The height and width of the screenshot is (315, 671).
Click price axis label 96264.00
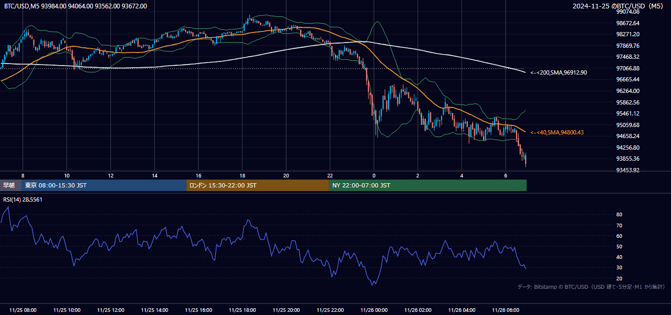pyautogui.click(x=628, y=91)
